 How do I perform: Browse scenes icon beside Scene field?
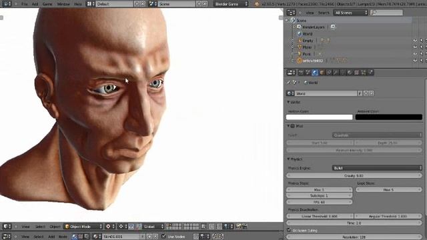pyautogui.click(x=153, y=4)
